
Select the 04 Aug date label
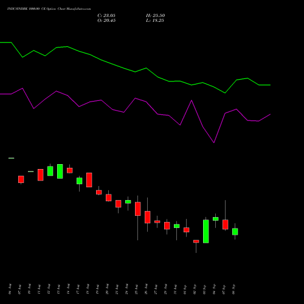[x=10, y=289]
